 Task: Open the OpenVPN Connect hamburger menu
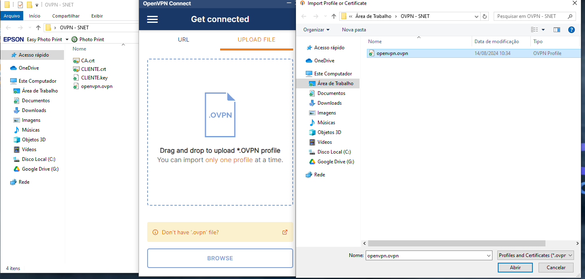pos(152,19)
